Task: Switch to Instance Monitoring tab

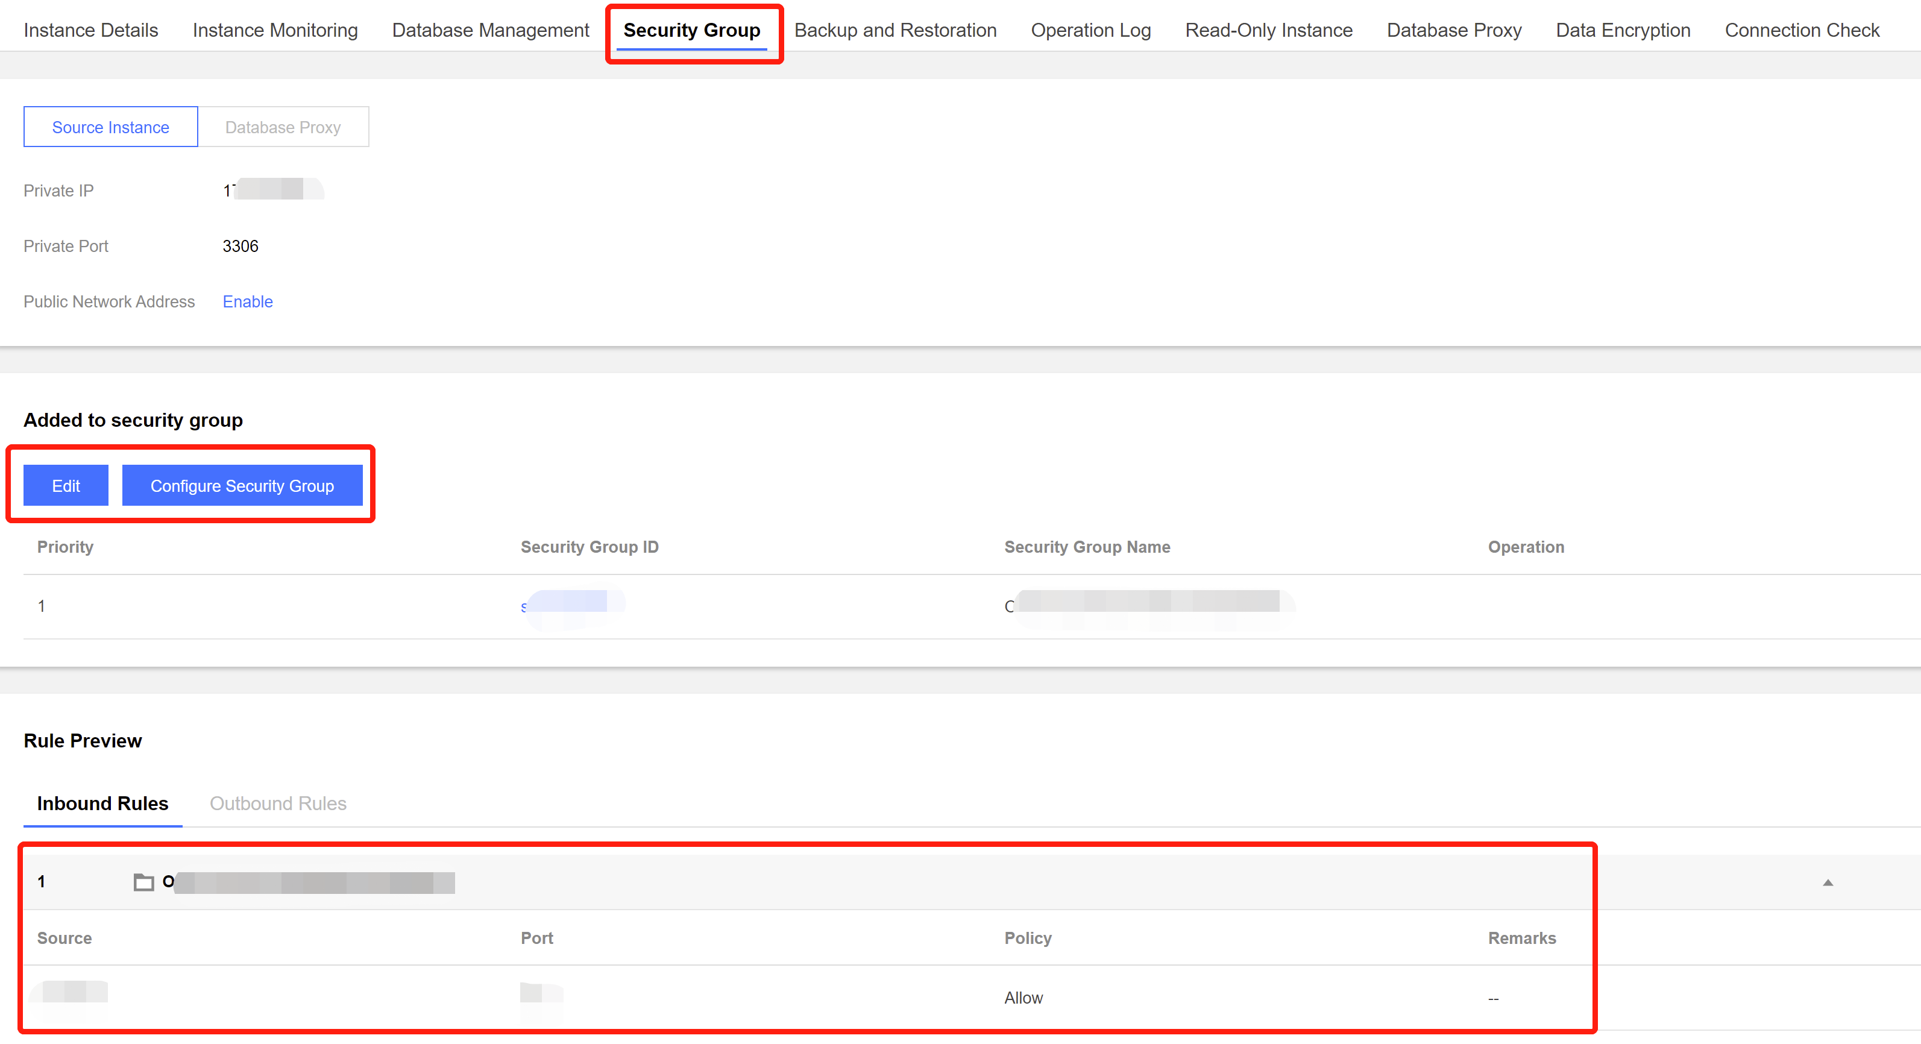Action: (275, 30)
